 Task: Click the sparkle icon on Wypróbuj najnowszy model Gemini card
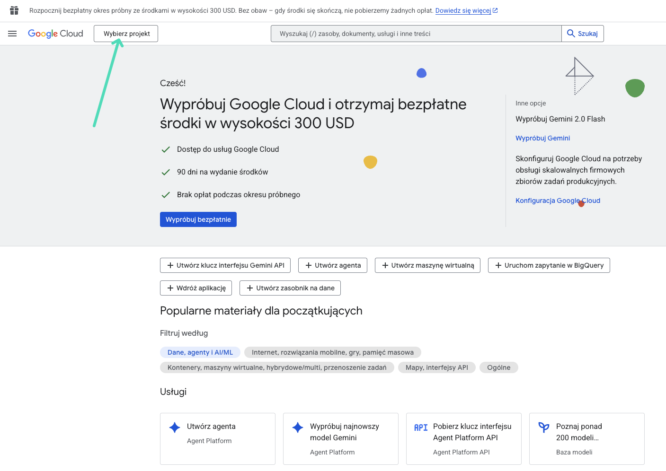(x=298, y=427)
